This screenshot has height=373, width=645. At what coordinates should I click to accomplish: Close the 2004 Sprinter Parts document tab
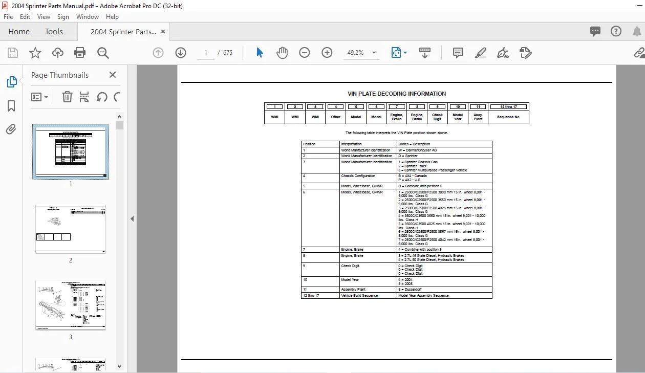(x=163, y=32)
